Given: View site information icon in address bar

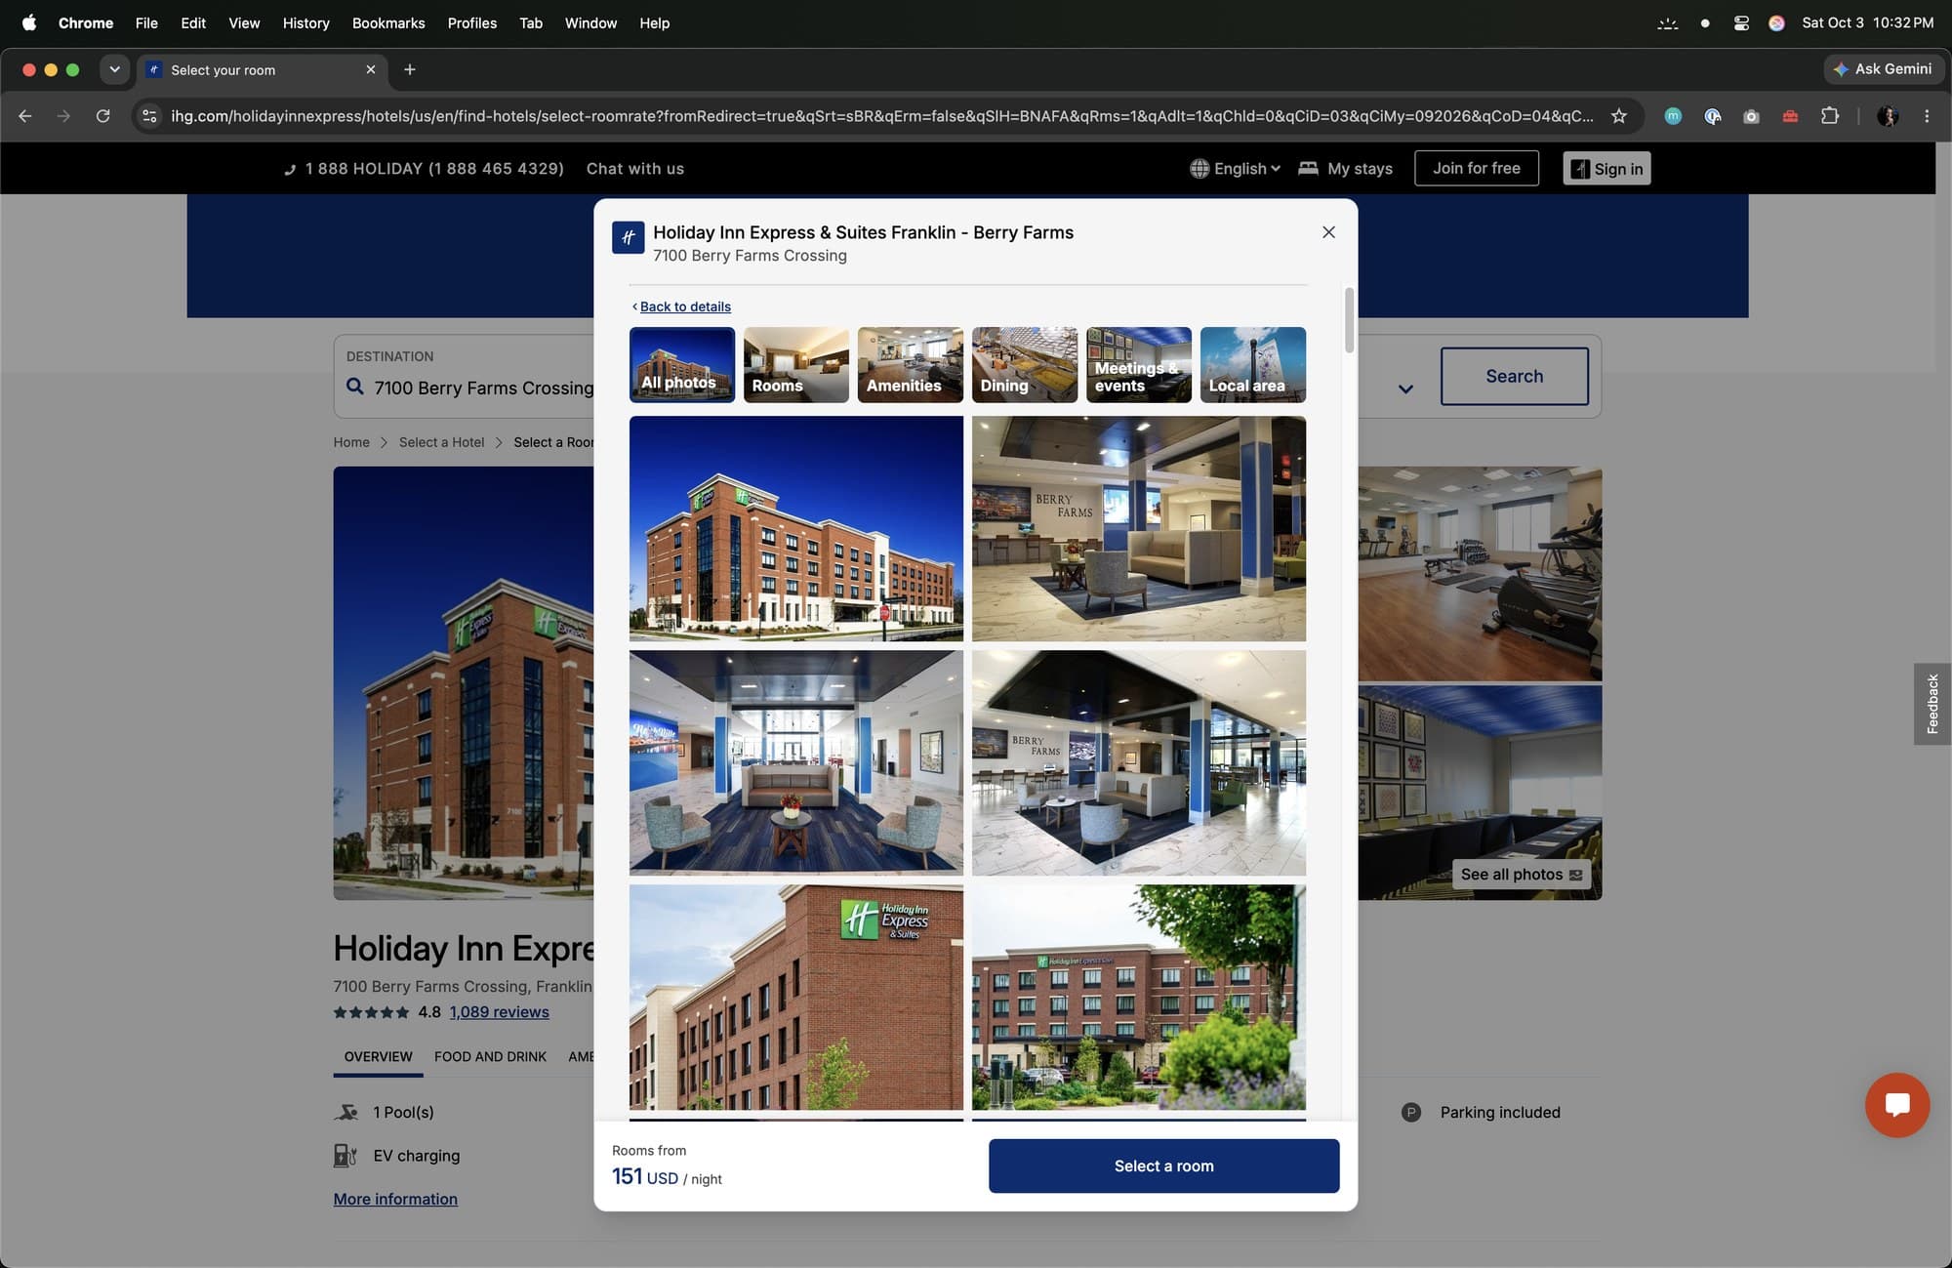Looking at the screenshot, I should (x=149, y=116).
